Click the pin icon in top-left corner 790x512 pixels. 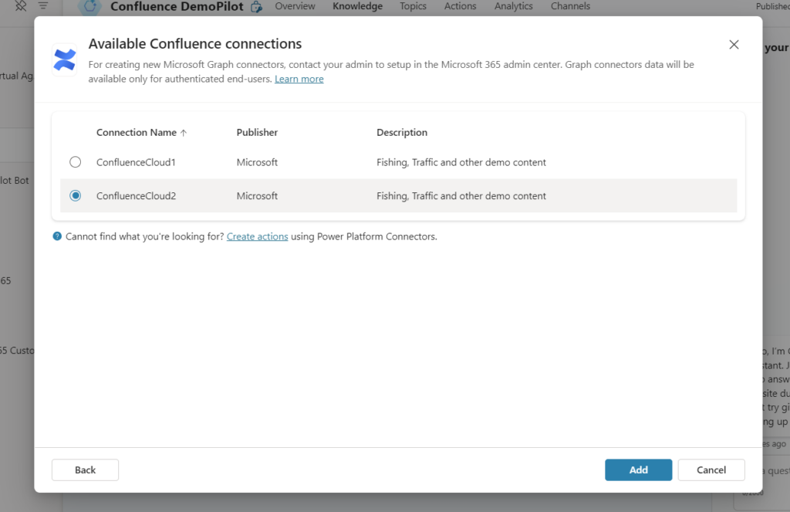click(x=21, y=6)
